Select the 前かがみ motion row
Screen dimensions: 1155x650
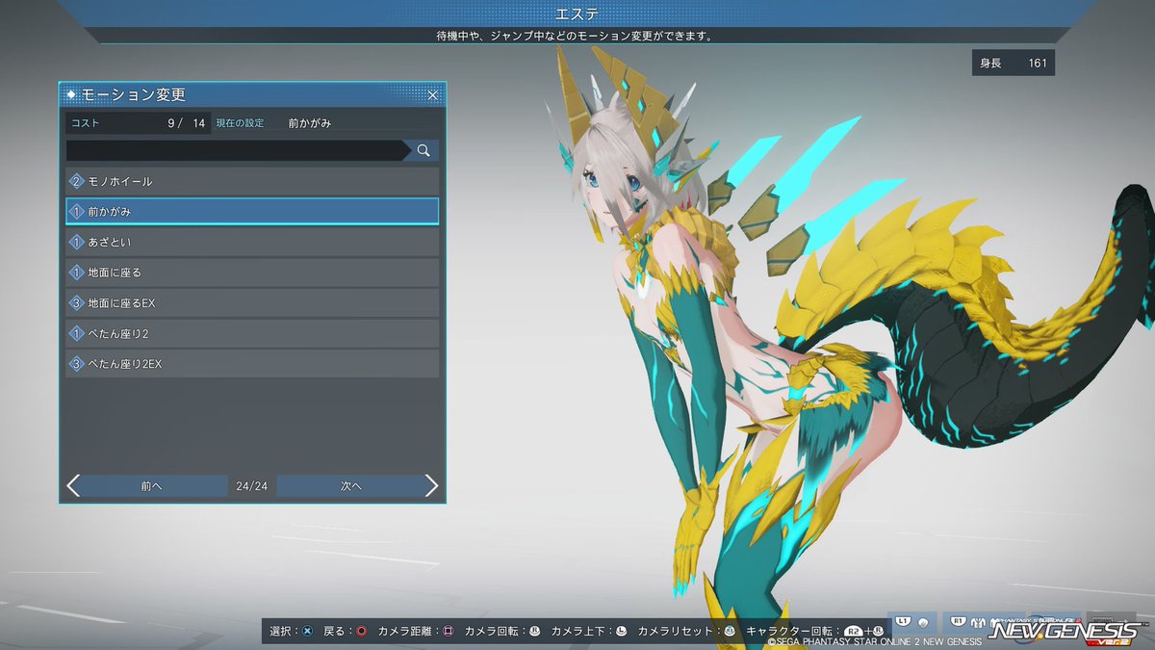click(x=252, y=211)
